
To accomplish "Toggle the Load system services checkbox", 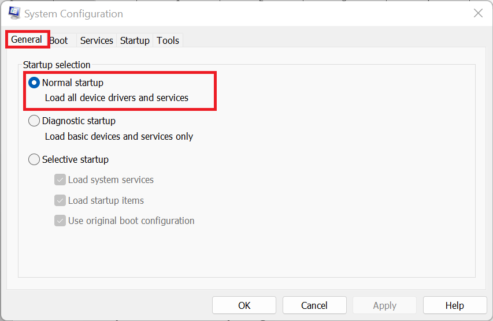I will tap(60, 180).
